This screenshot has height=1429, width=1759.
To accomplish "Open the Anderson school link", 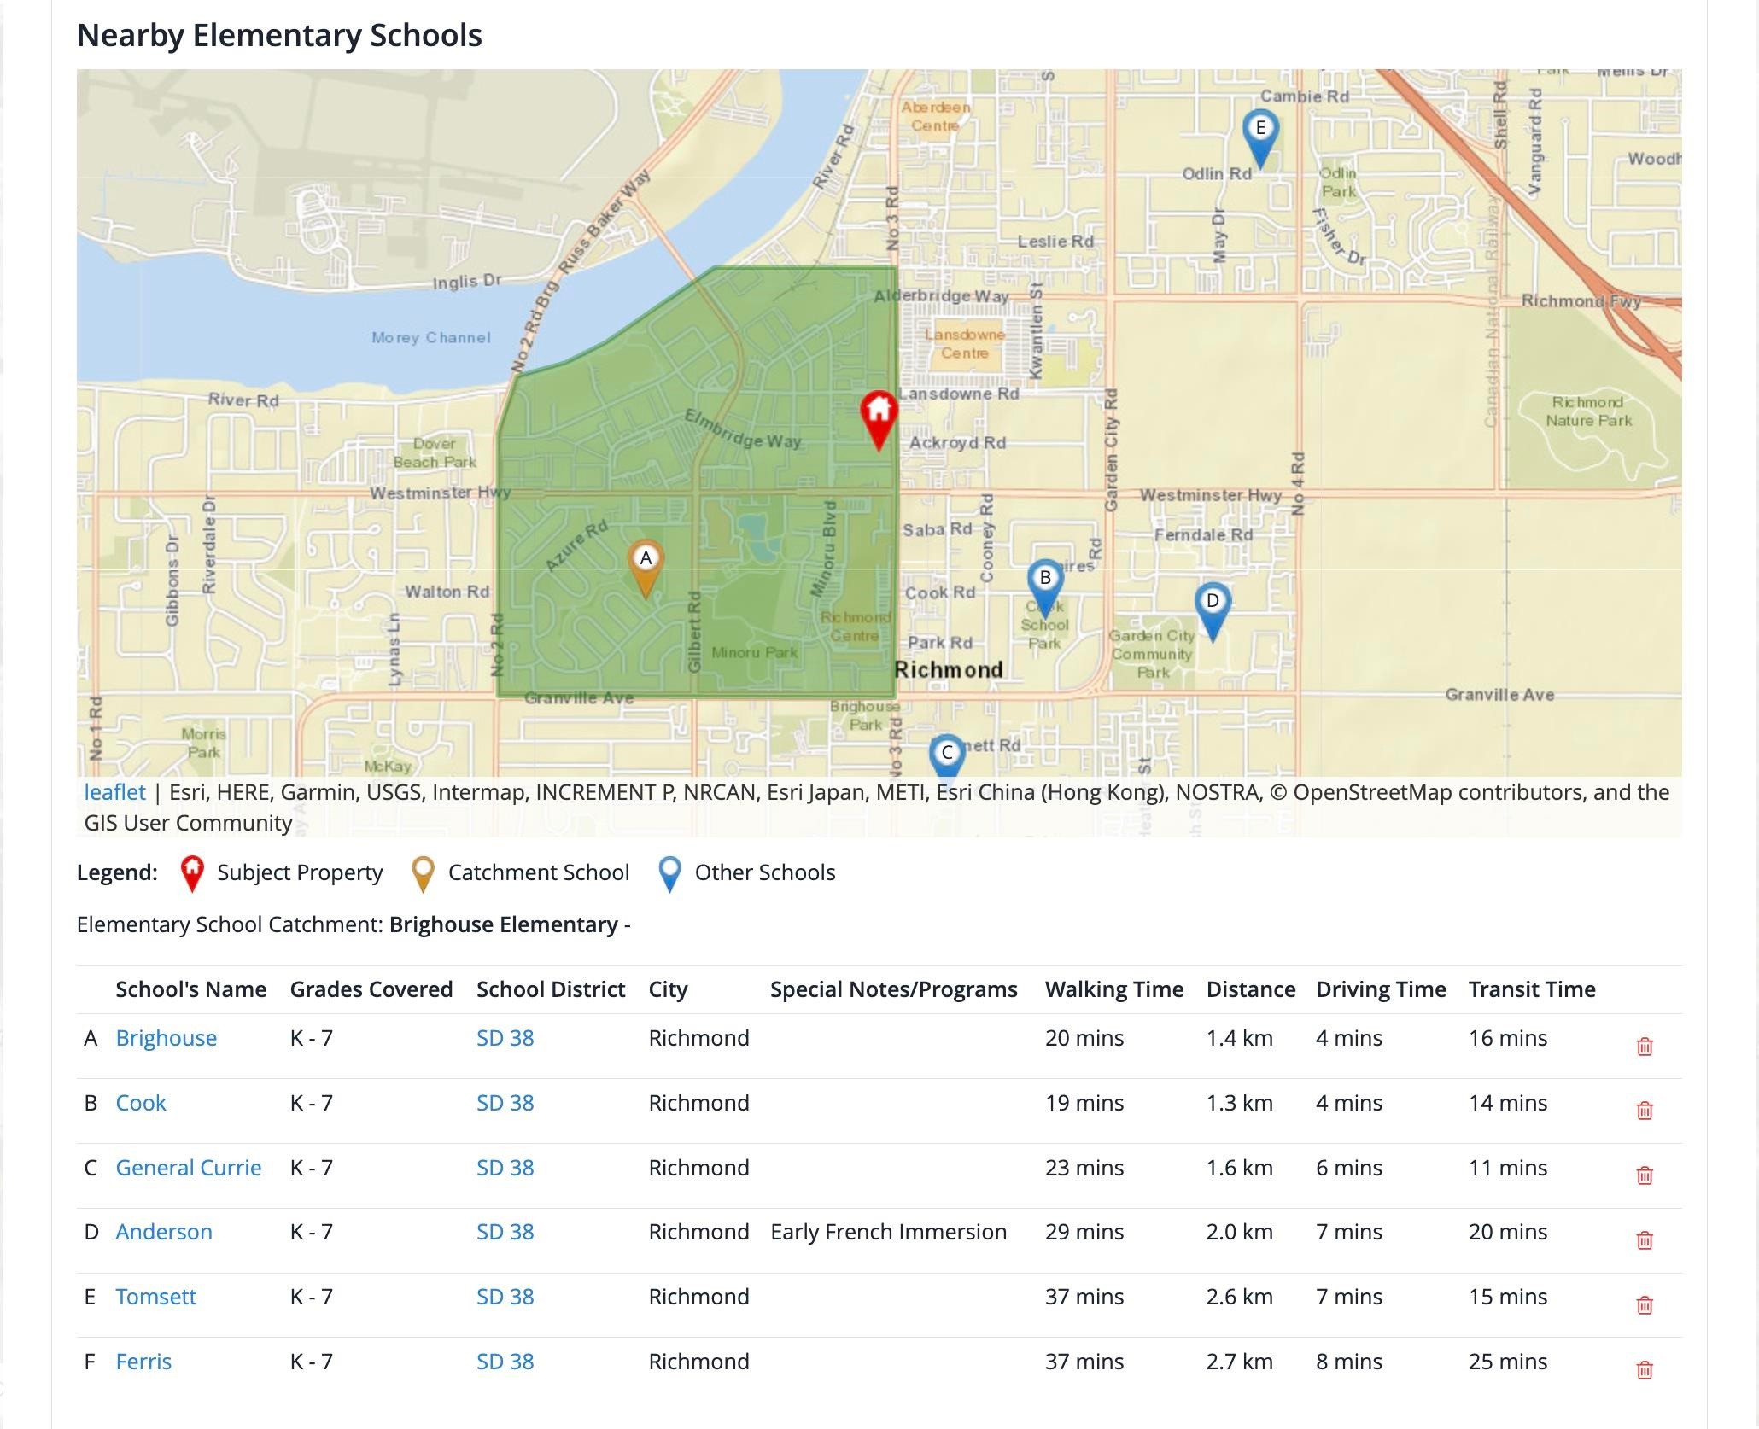I will pyautogui.click(x=163, y=1232).
